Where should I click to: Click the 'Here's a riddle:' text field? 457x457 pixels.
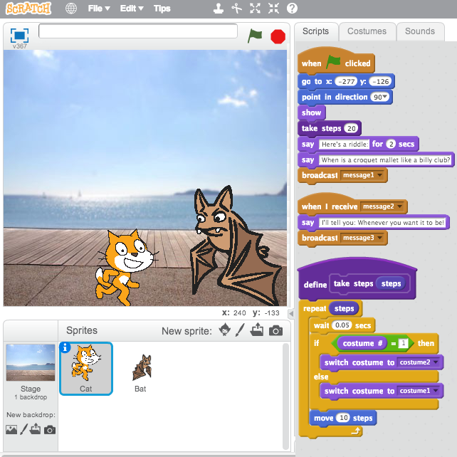click(344, 144)
